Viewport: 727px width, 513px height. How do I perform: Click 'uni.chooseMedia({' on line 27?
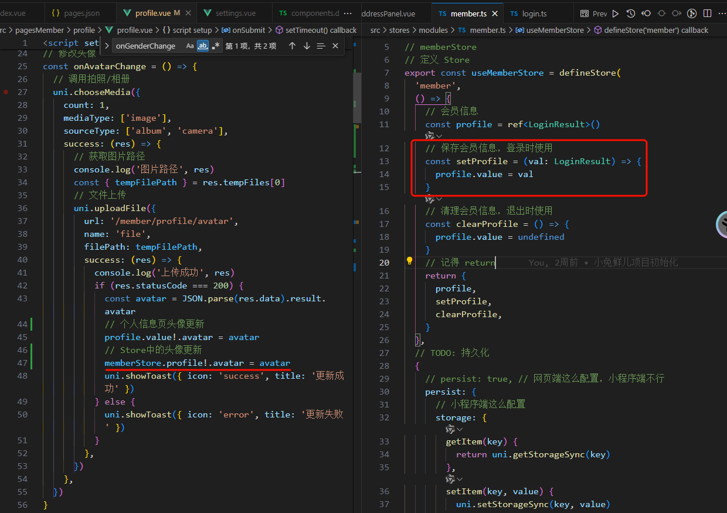tap(97, 92)
